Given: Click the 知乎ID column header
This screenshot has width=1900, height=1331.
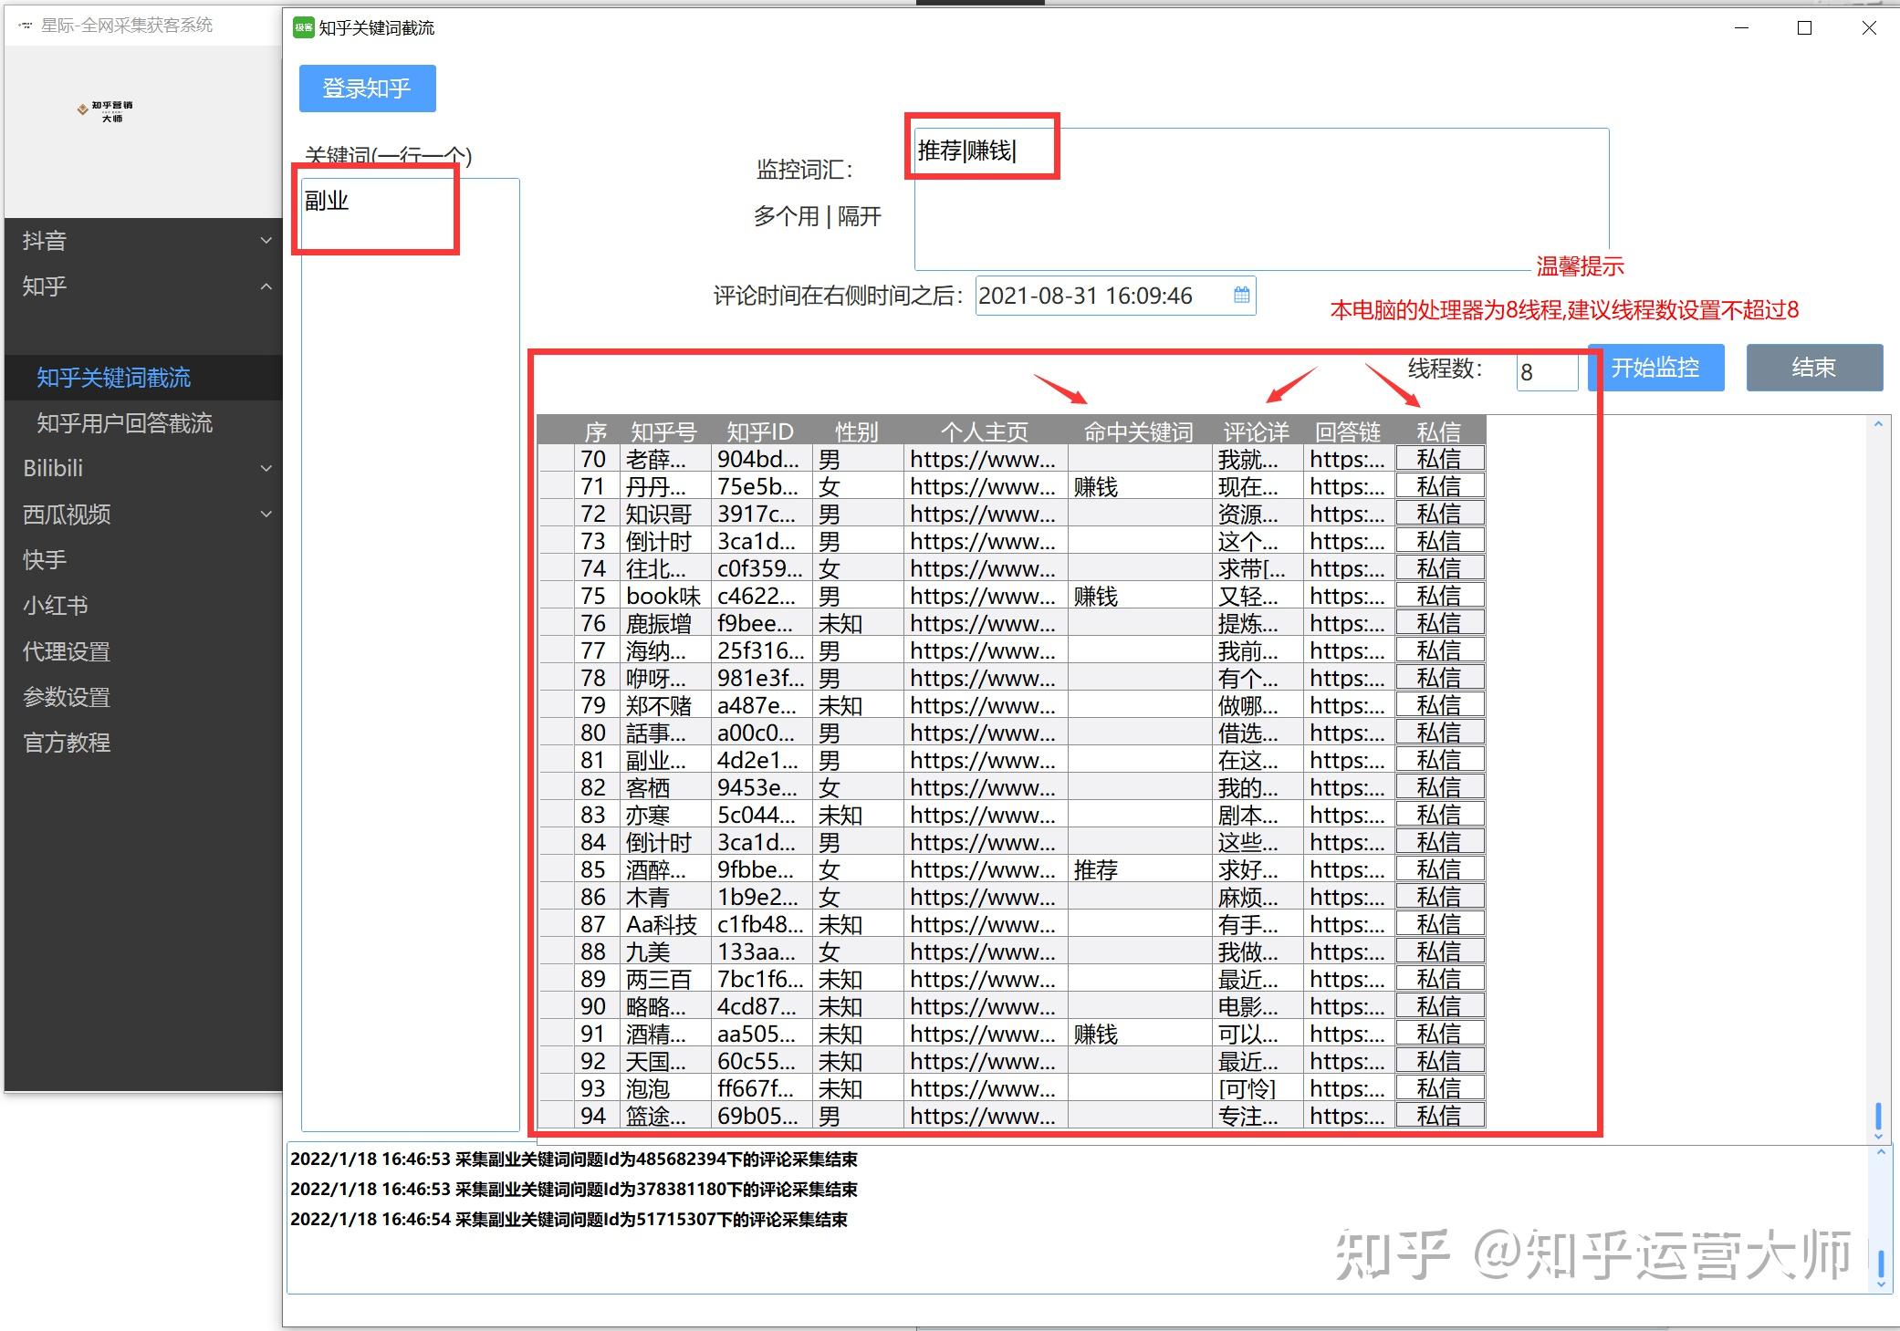Looking at the screenshot, I should 760,432.
